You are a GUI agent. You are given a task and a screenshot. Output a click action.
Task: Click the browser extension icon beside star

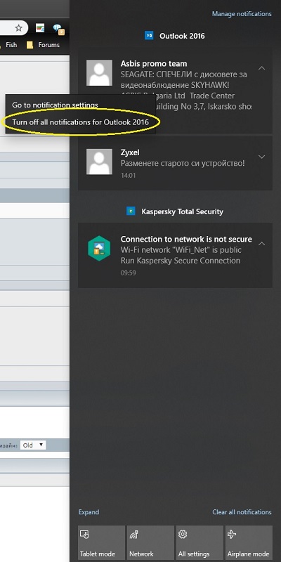(x=40, y=28)
